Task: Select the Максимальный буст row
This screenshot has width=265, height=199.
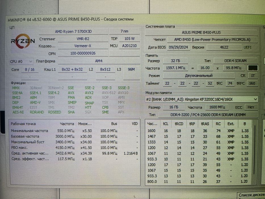Action: click(x=74, y=142)
